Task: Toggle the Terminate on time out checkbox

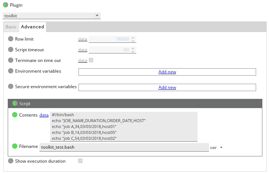Action: pos(91,60)
